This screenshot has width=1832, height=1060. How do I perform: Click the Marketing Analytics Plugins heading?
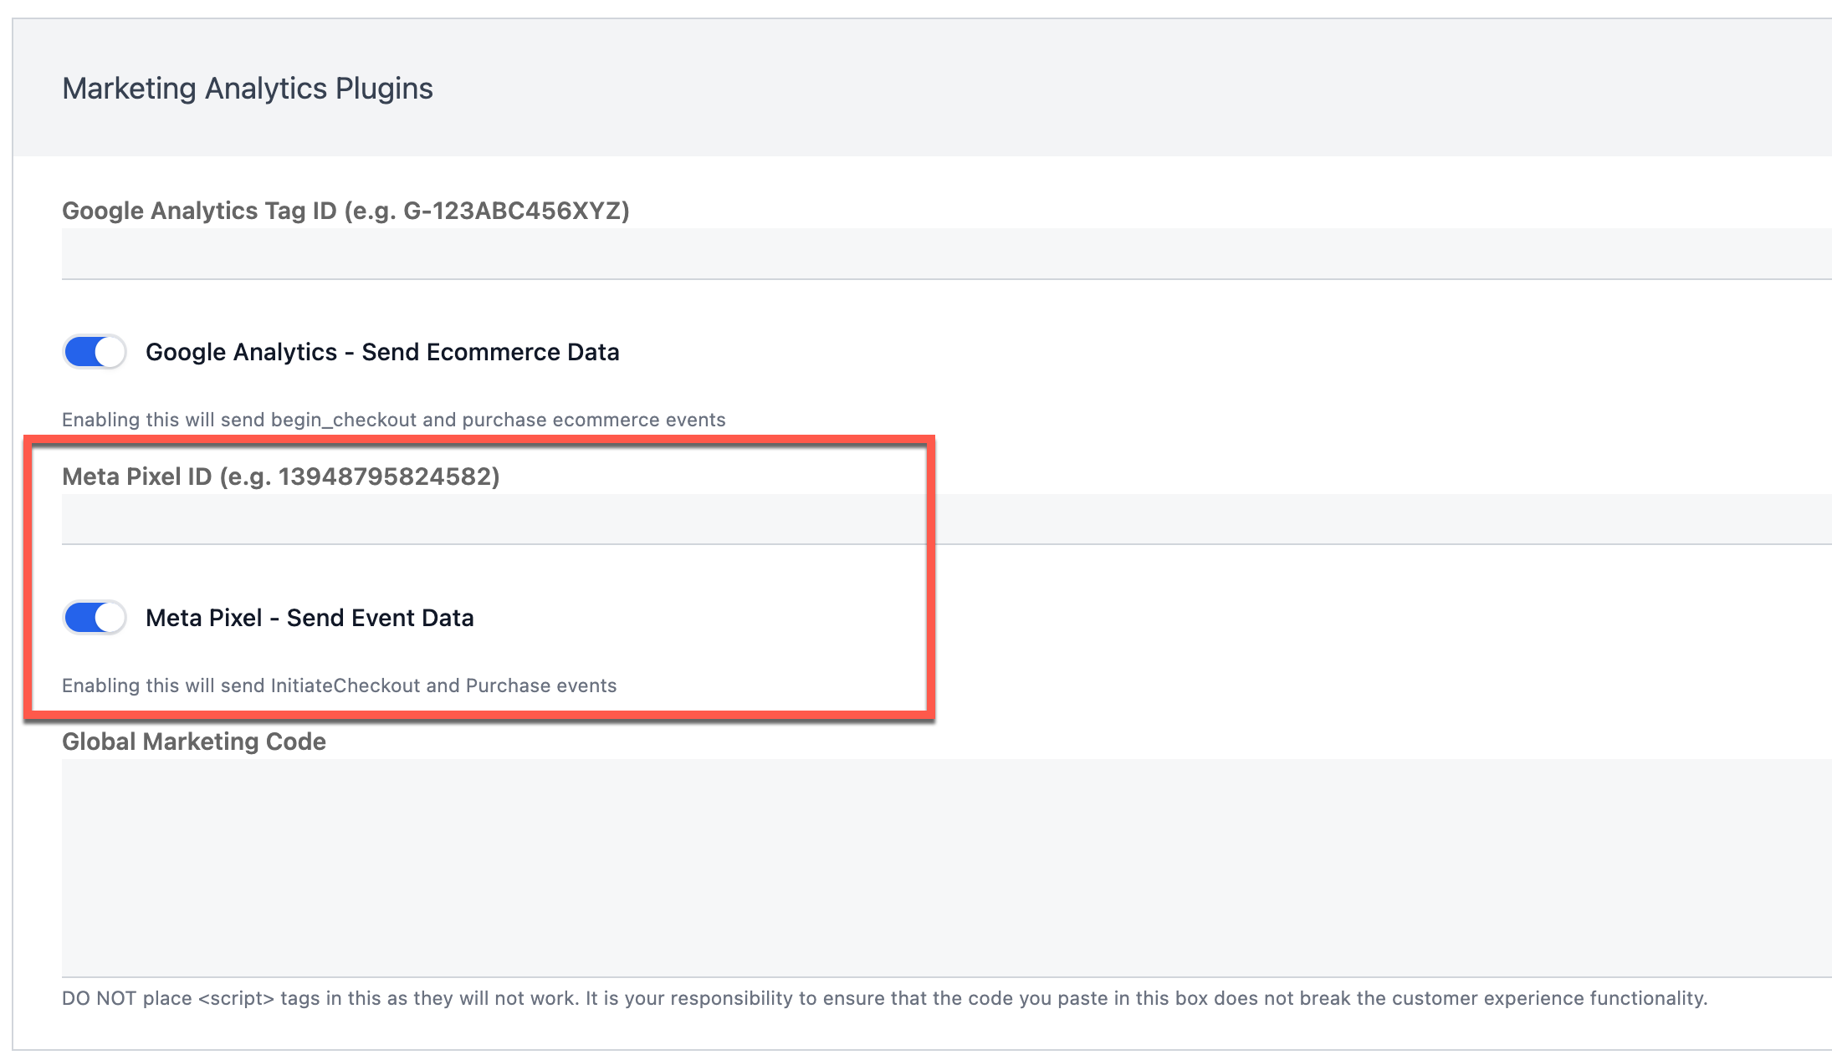(x=248, y=89)
